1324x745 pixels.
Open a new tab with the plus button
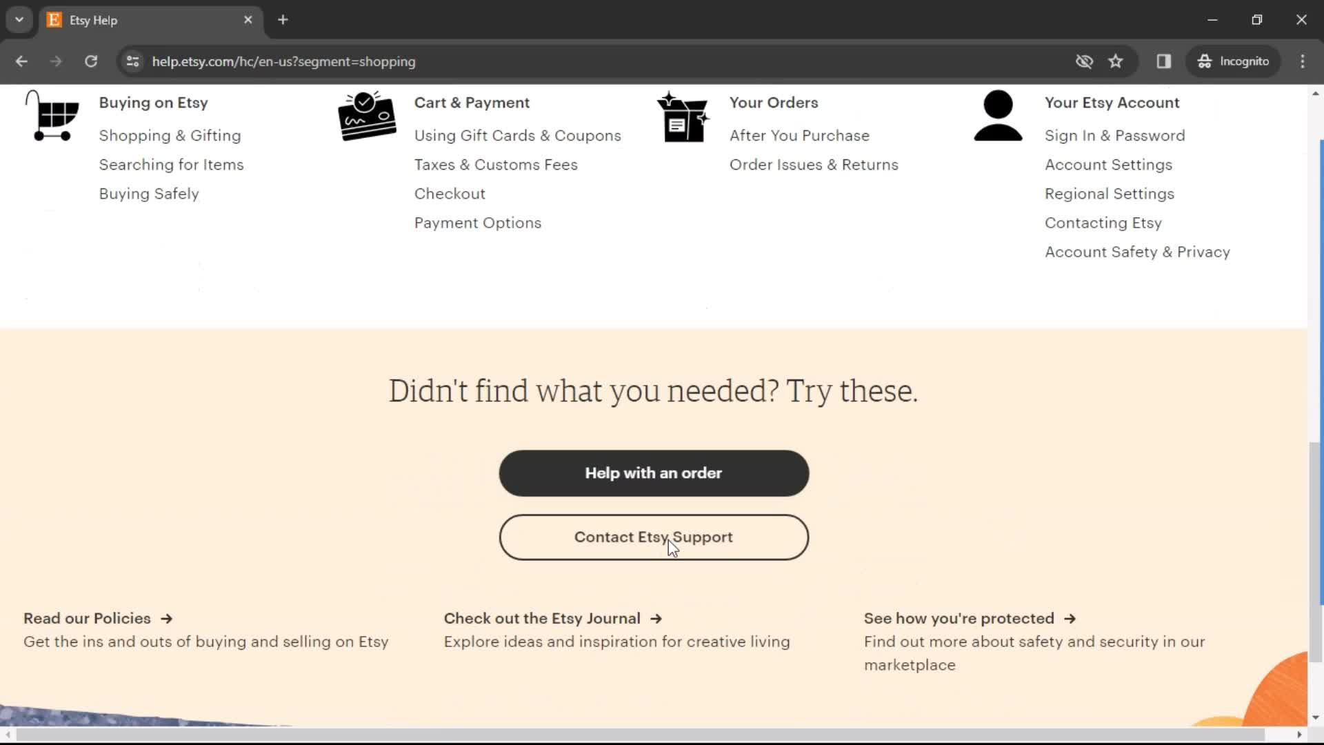283,20
